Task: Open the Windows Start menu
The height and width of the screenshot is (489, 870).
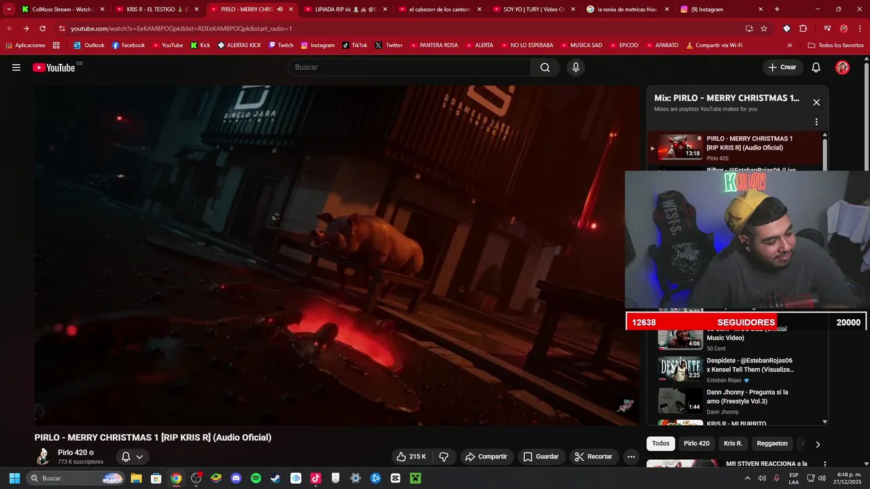Action: tap(14, 478)
